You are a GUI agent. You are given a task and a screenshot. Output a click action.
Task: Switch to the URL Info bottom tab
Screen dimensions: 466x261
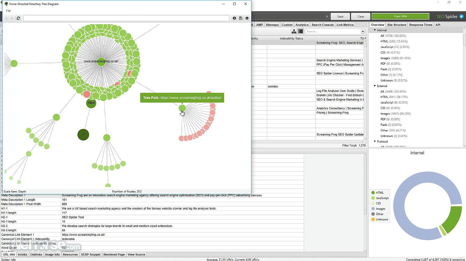pos(9,255)
